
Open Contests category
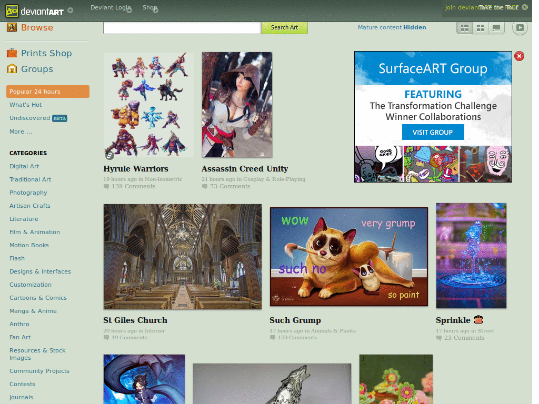coord(22,384)
